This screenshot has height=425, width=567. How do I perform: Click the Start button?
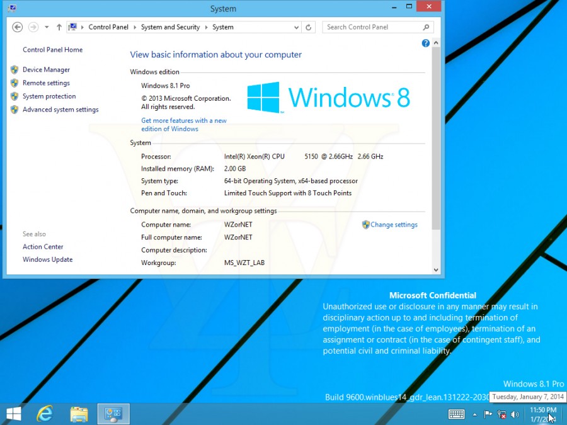[13, 414]
